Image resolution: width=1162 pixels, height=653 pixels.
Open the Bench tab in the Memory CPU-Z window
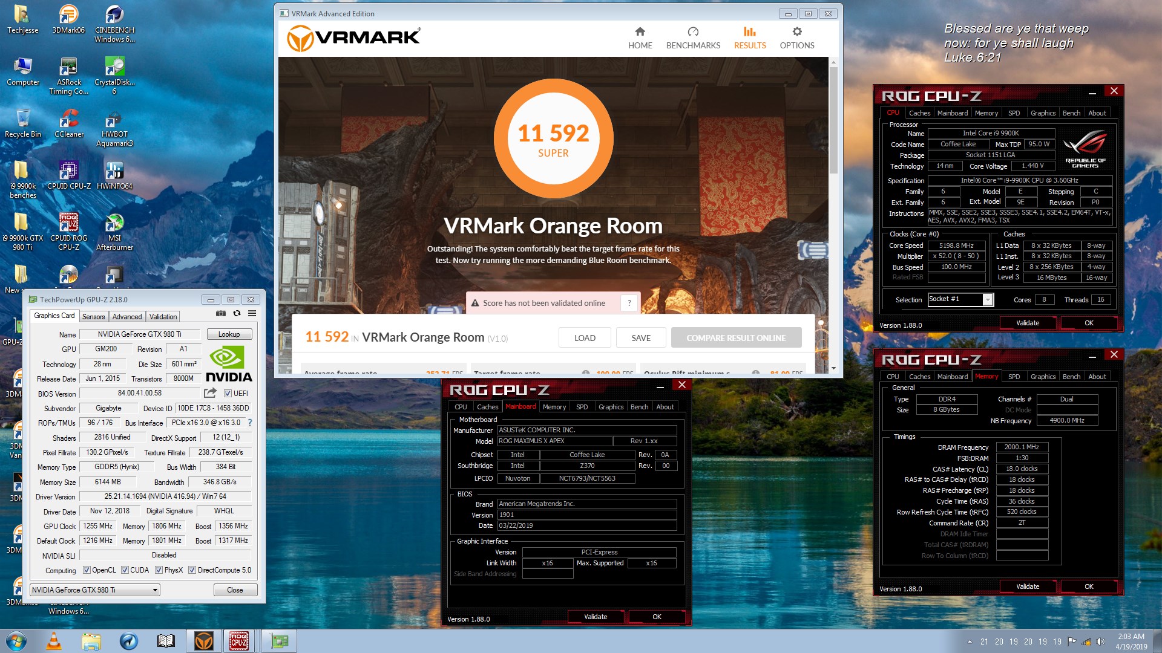coord(1071,377)
